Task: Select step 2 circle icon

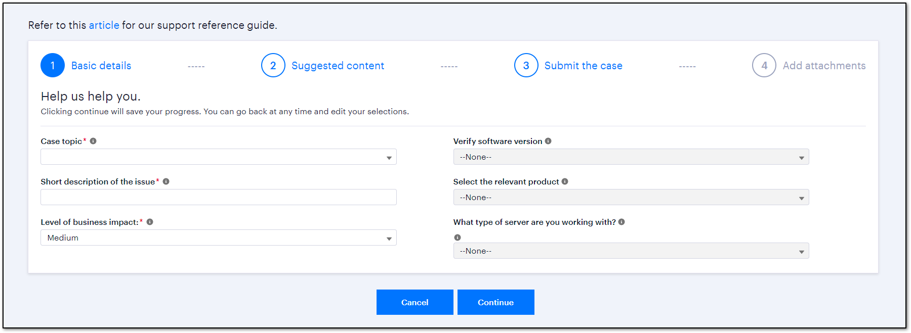Action: 273,65
